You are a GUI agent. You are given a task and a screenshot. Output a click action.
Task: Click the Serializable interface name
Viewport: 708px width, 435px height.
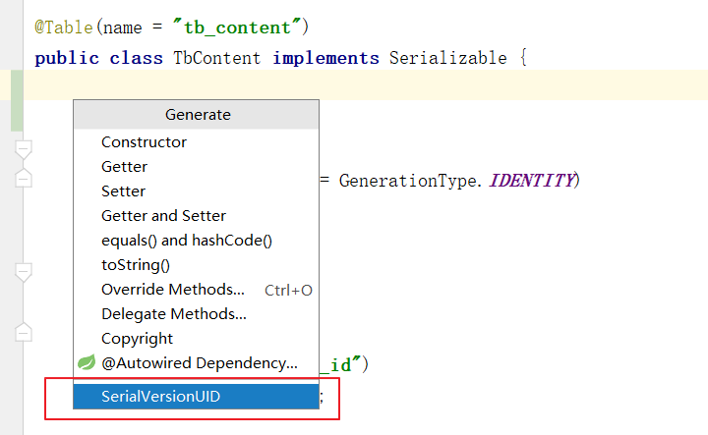tap(448, 58)
